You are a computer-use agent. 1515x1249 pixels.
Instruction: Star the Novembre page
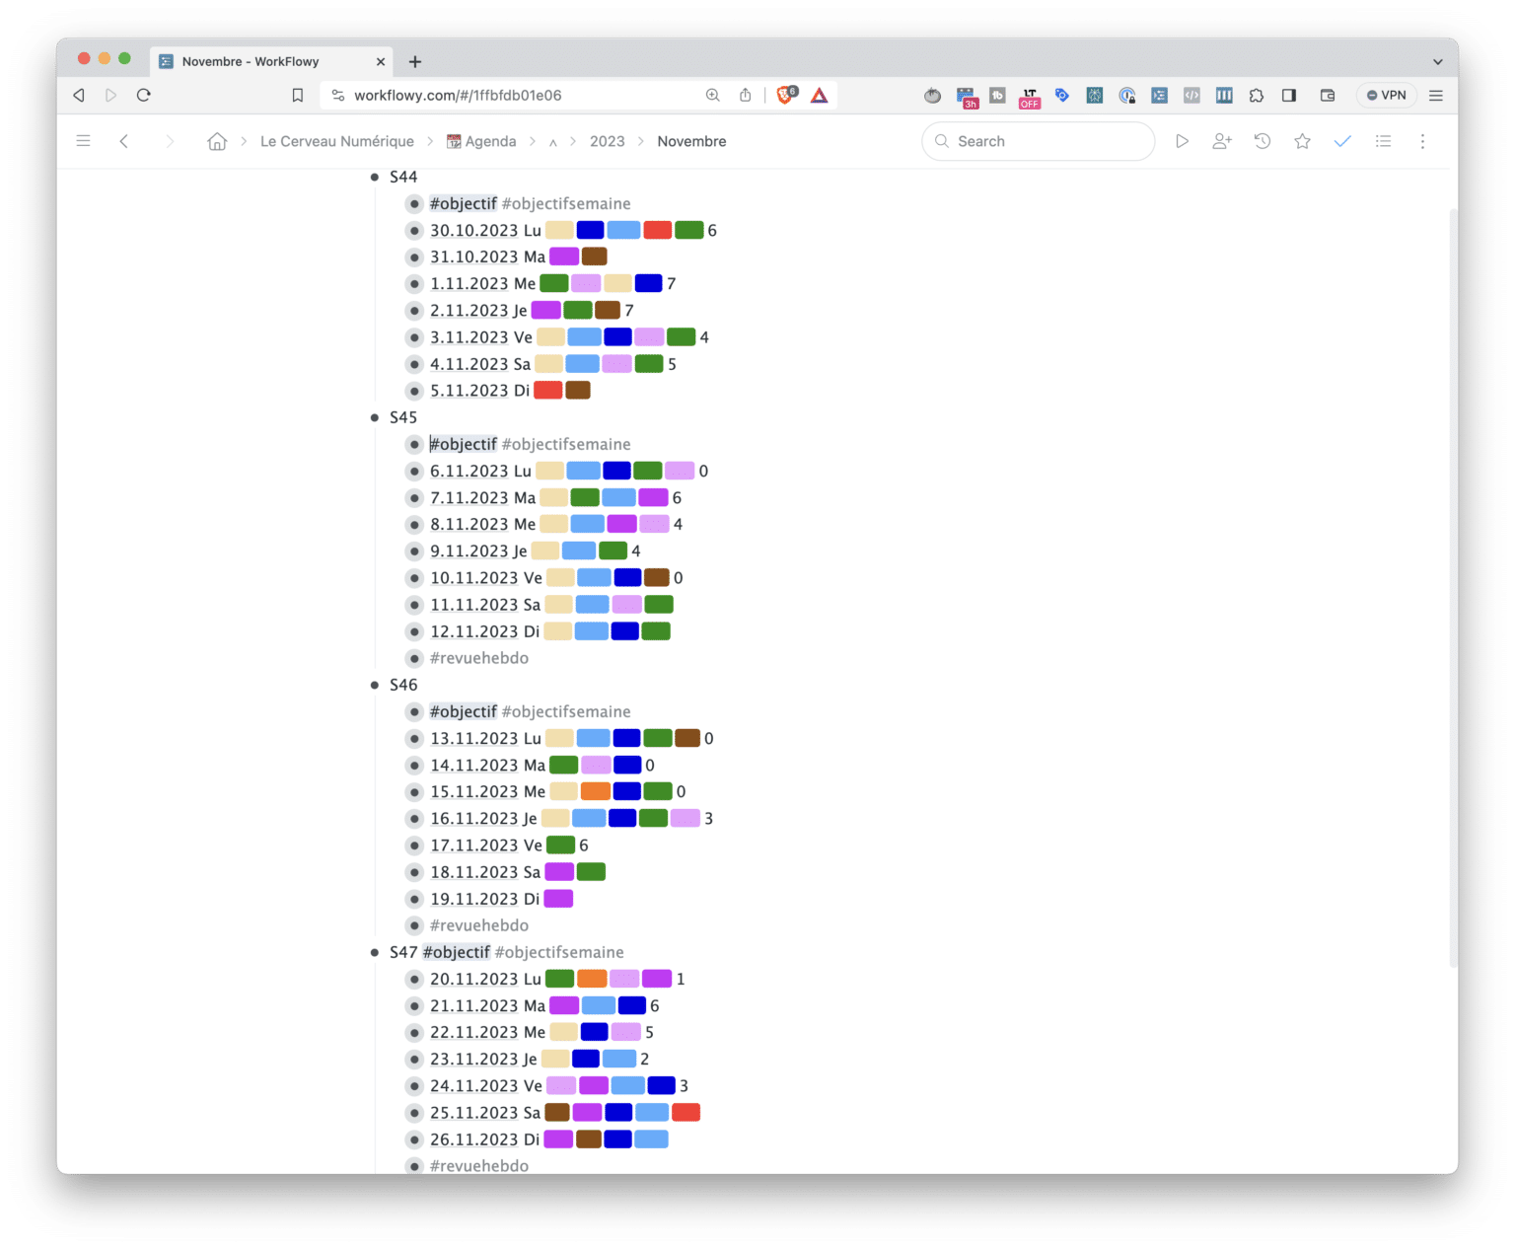tap(1302, 141)
